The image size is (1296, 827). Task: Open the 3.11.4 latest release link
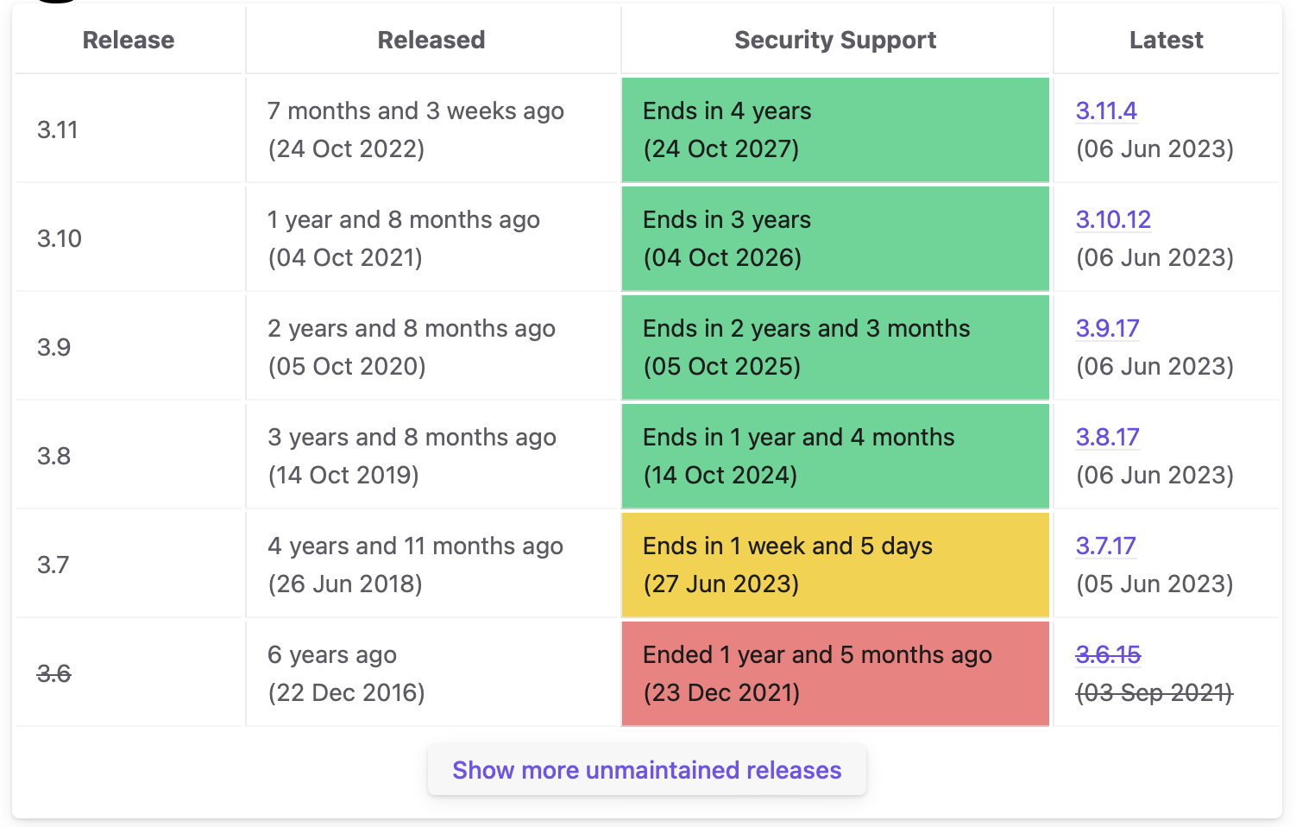pos(1105,111)
